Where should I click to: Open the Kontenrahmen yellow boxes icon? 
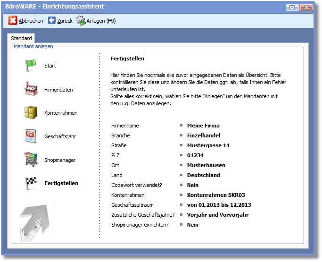31,113
